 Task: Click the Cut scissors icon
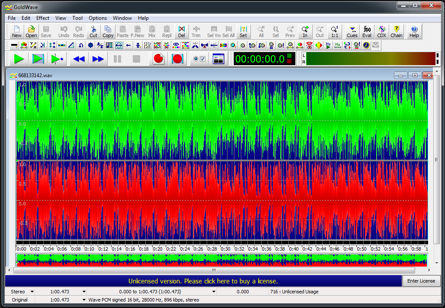click(x=93, y=31)
